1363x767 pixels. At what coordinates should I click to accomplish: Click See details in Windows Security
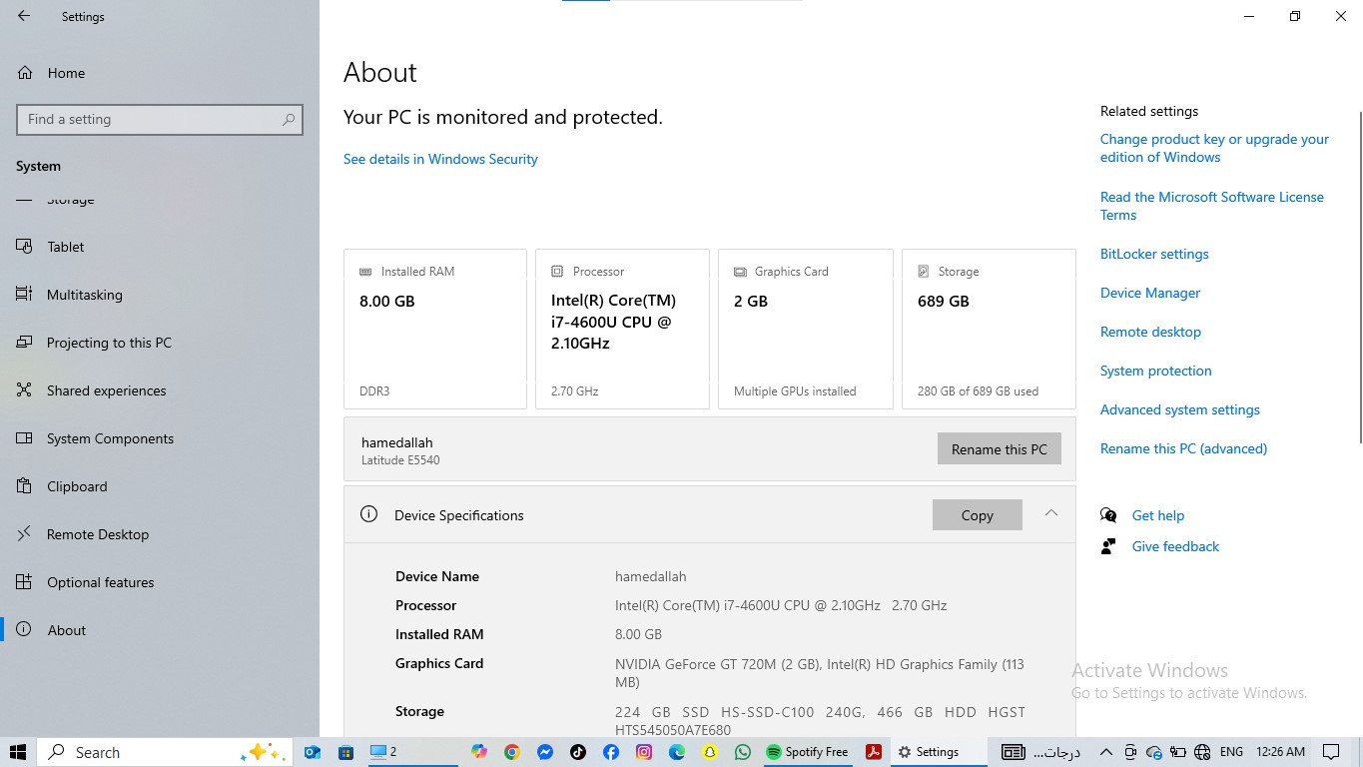(440, 159)
